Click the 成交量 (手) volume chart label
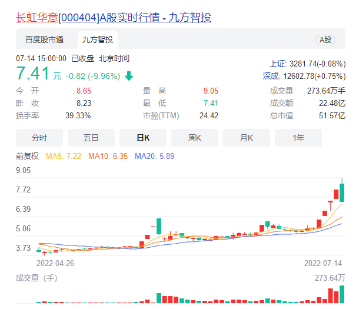The width and height of the screenshot is (356, 309). pyautogui.click(x=36, y=278)
